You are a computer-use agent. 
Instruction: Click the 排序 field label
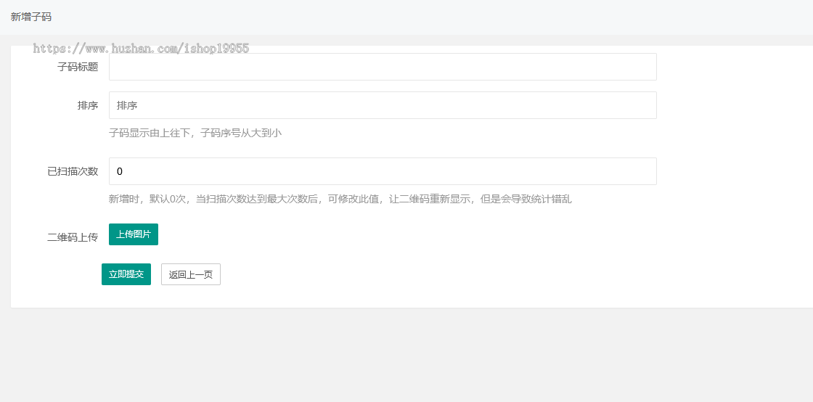tap(88, 105)
